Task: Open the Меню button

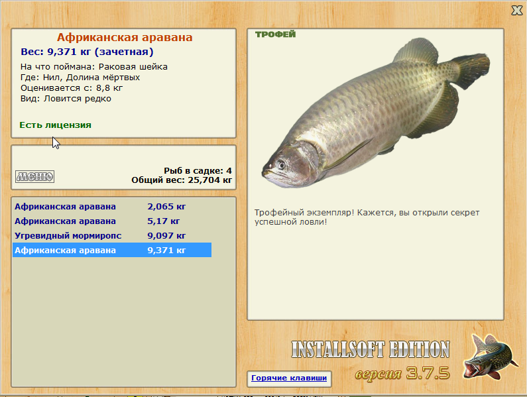Action: point(35,176)
